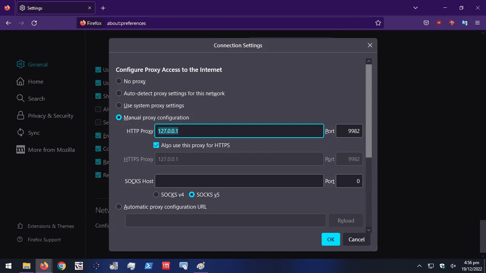Select No proxy option
This screenshot has width=486, height=273.
click(x=119, y=81)
